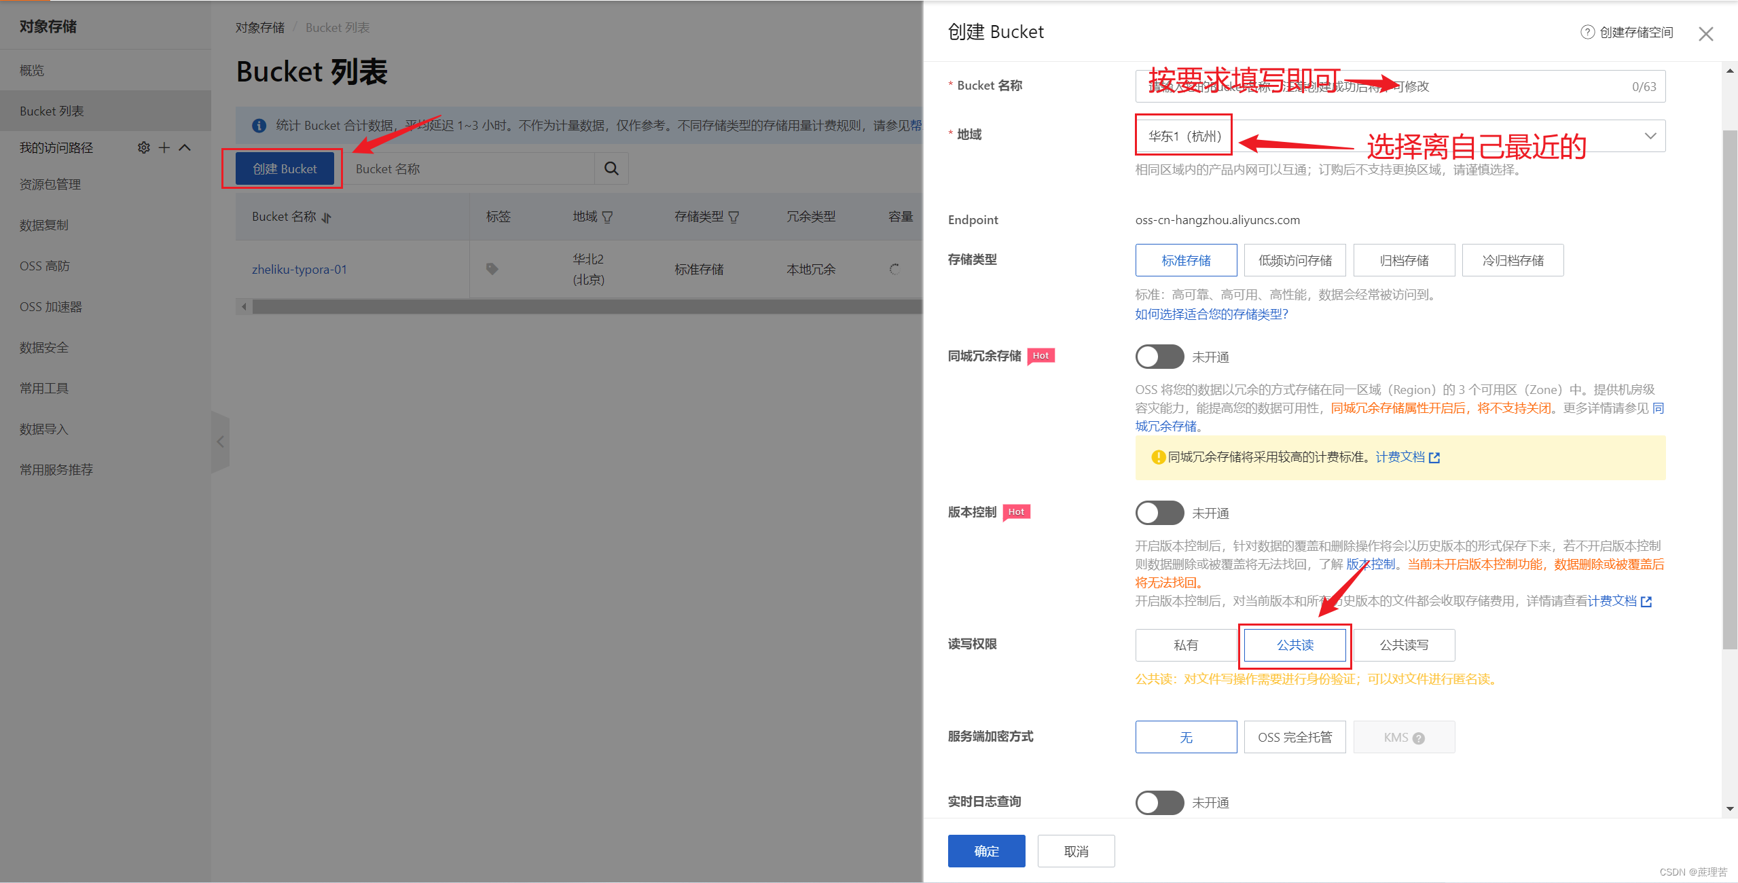
Task: Open the 如何选择适合您的存储类型 link
Action: click(1212, 314)
